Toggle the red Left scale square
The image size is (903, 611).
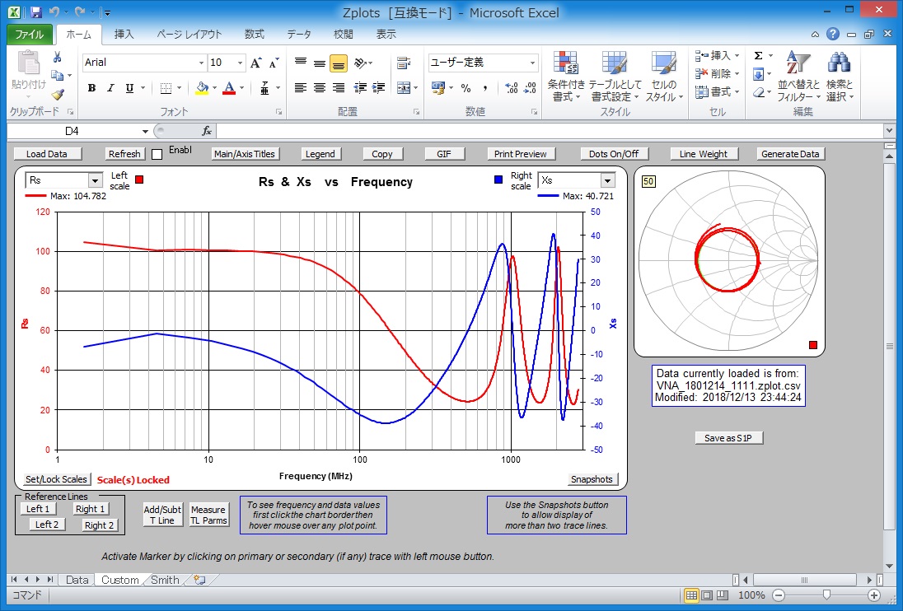tap(138, 180)
